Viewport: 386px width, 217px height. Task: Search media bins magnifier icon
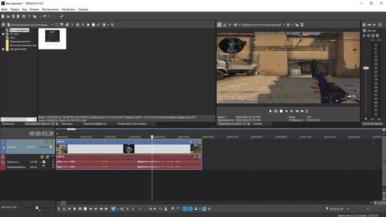click(113, 25)
